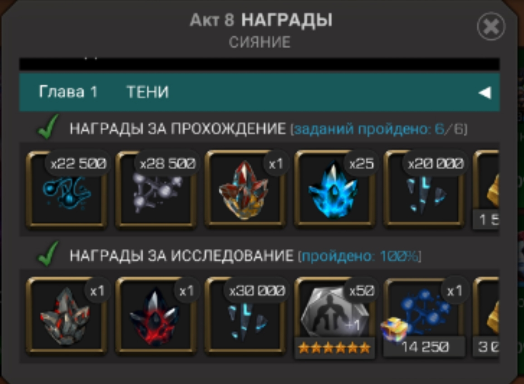Image resolution: width=524 pixels, height=384 pixels.
Task: Tap the blue crystal x25 reward
Action: (x=334, y=189)
